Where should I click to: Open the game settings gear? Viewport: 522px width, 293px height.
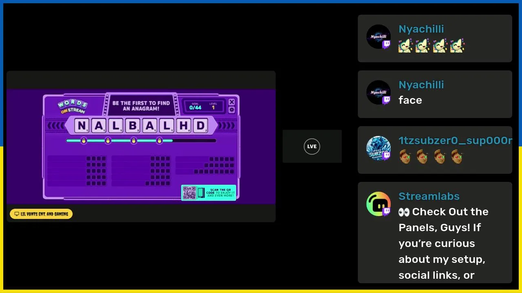click(x=232, y=110)
